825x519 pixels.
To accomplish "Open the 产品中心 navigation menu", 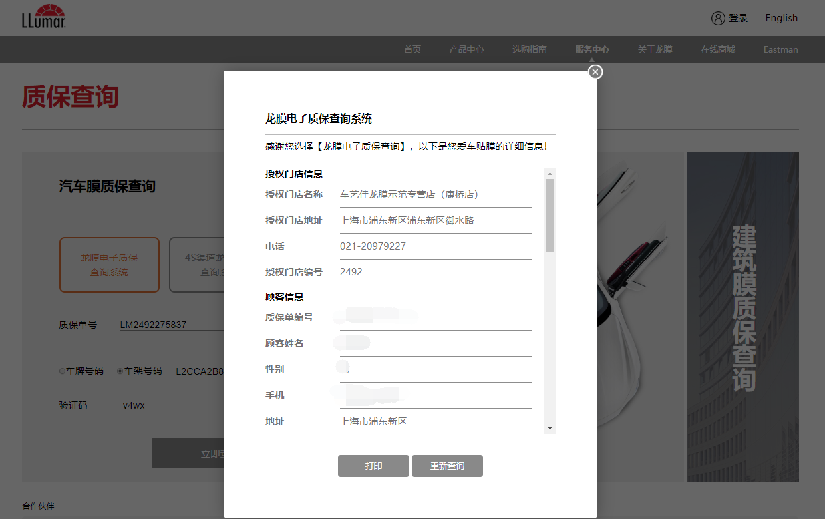I will [466, 49].
